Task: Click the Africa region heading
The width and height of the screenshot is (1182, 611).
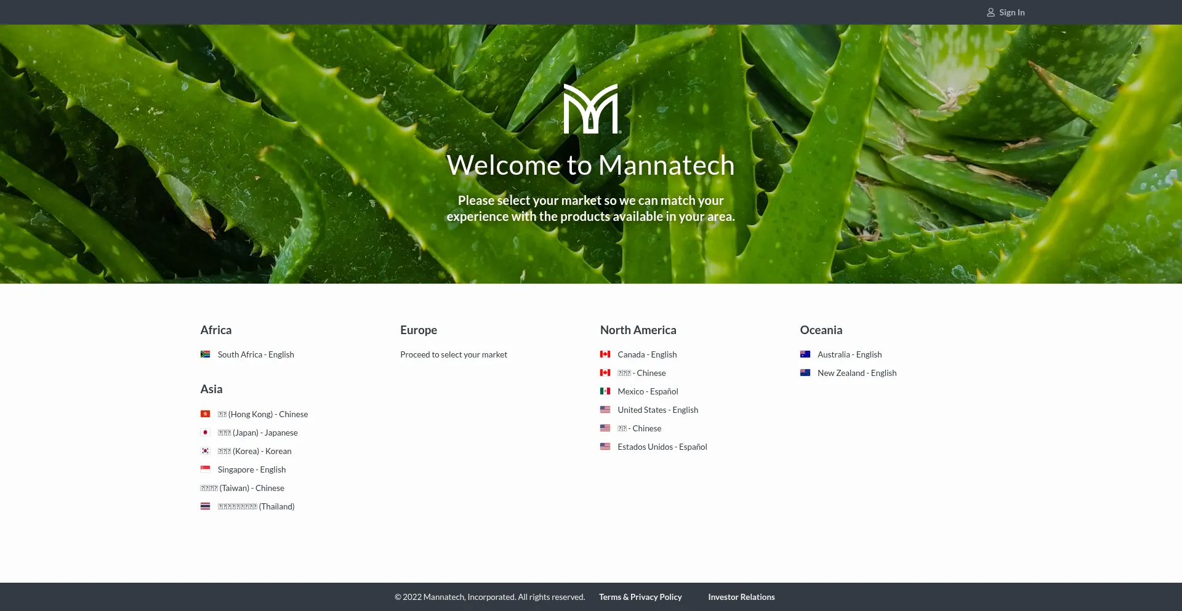Action: click(x=216, y=330)
